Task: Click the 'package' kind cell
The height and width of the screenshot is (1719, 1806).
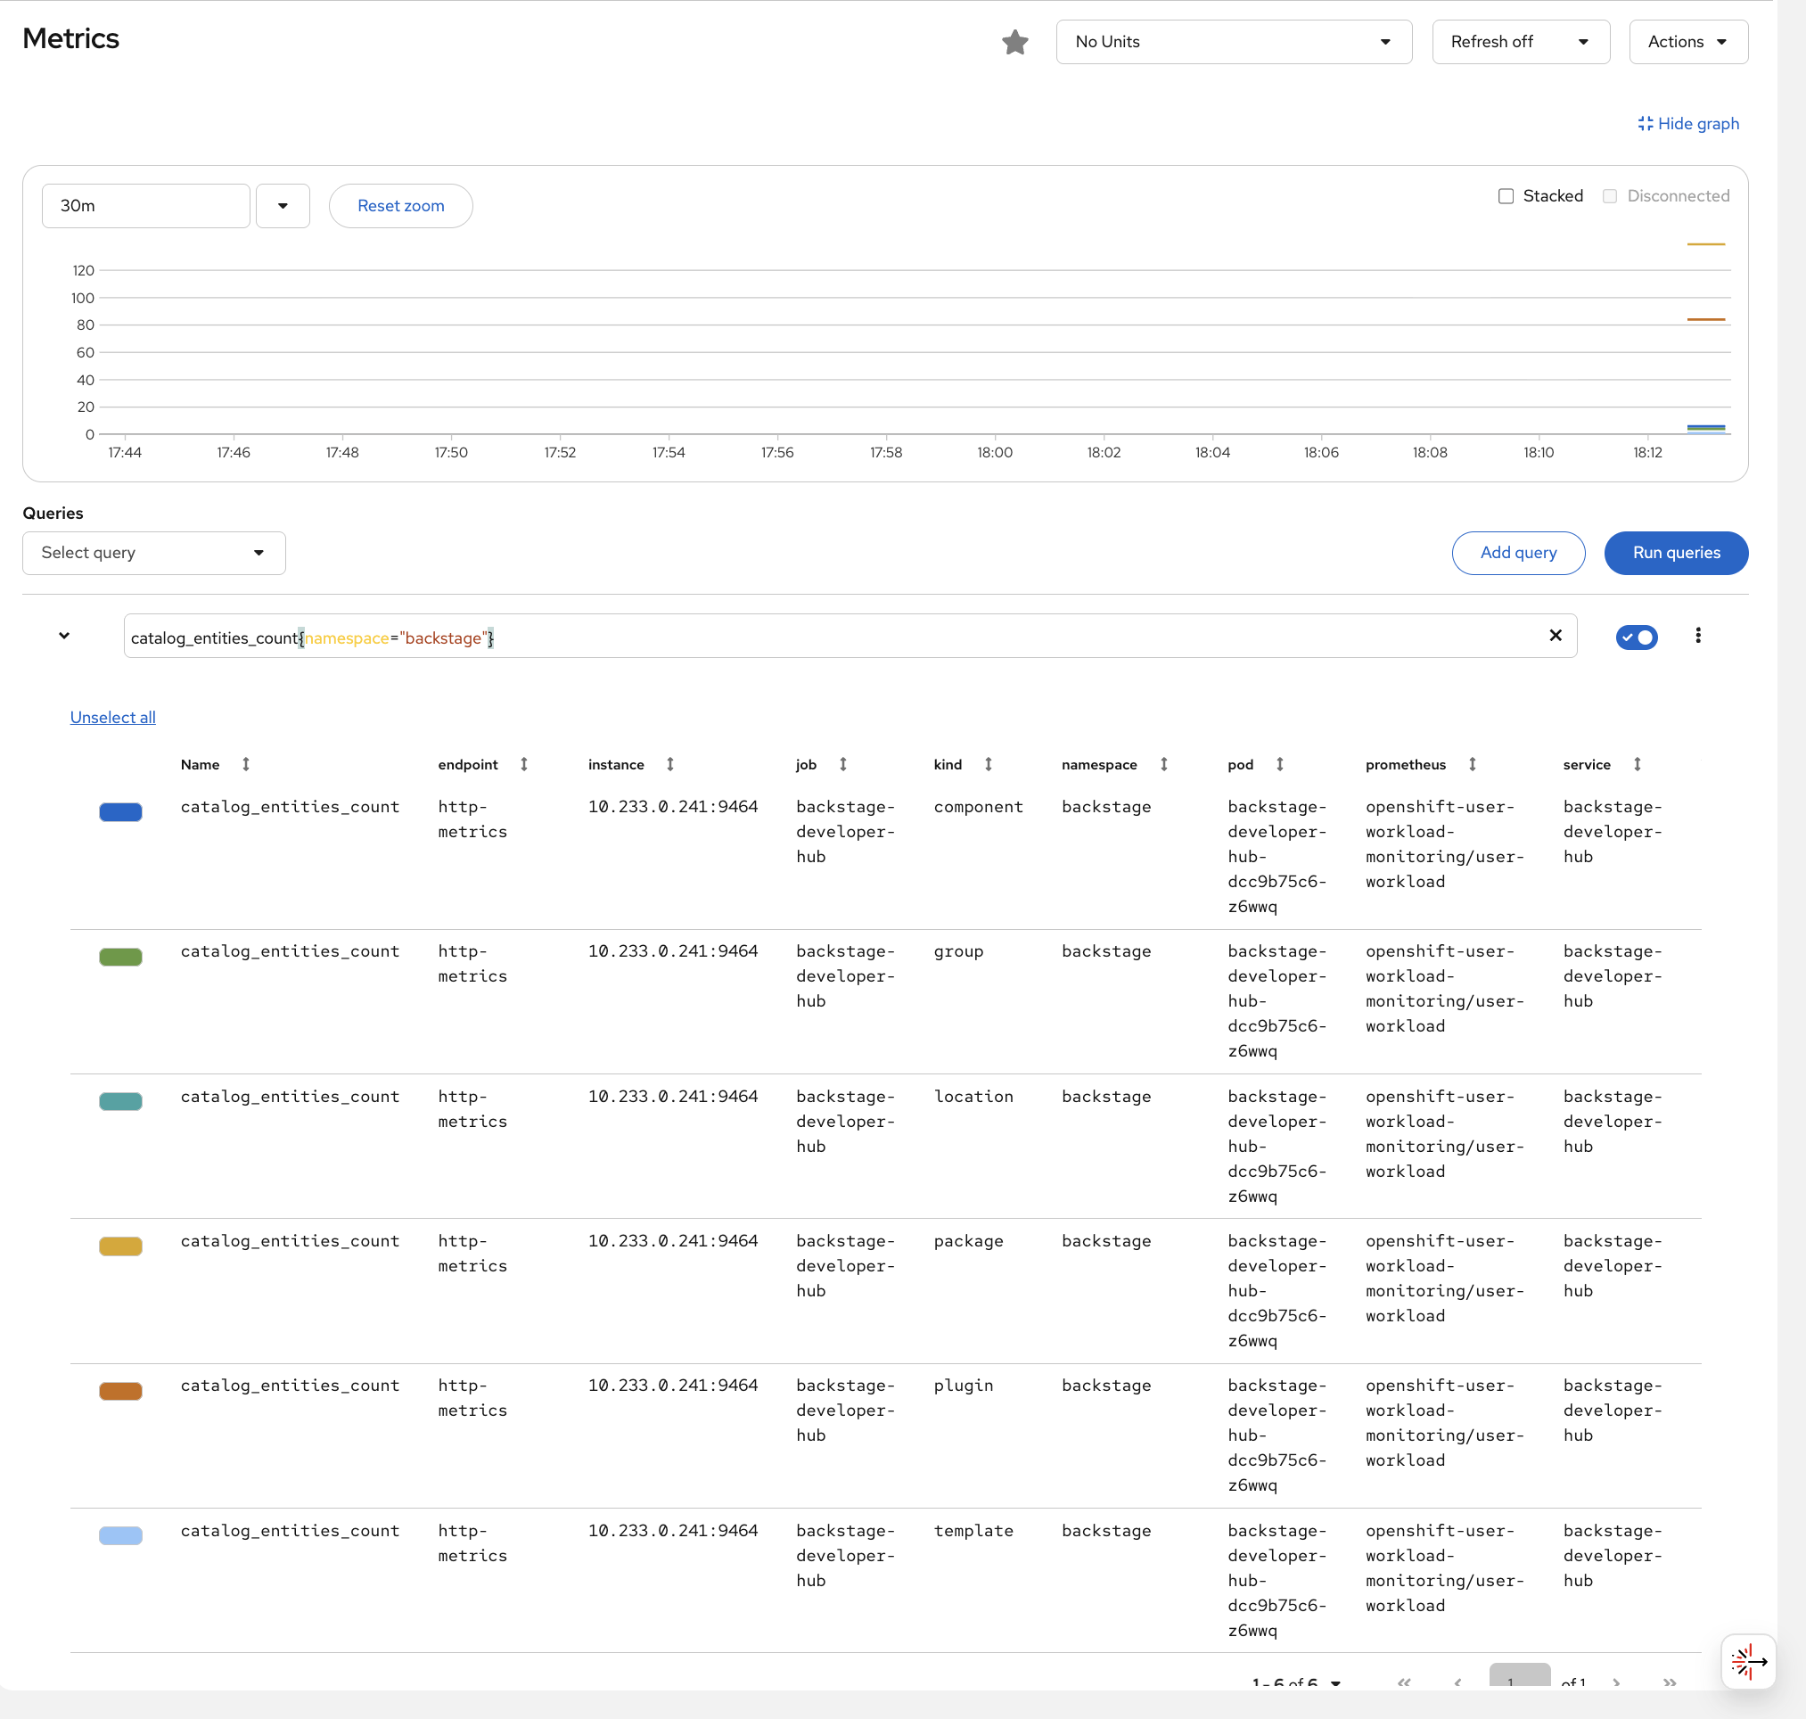Action: click(x=967, y=1242)
